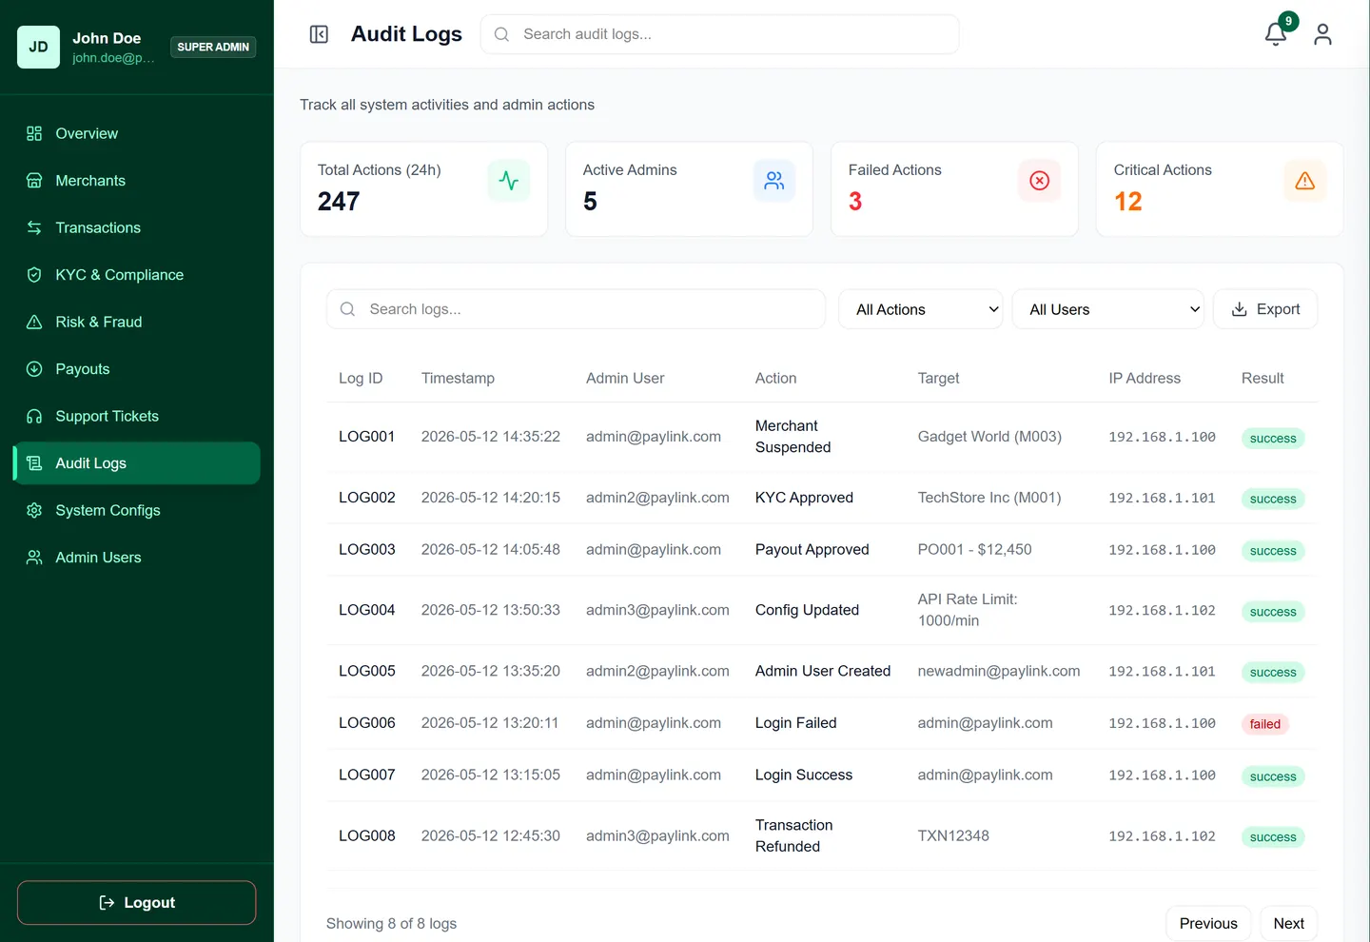The width and height of the screenshot is (1370, 942).
Task: Click the Transactions arrows icon
Action: 34,227
